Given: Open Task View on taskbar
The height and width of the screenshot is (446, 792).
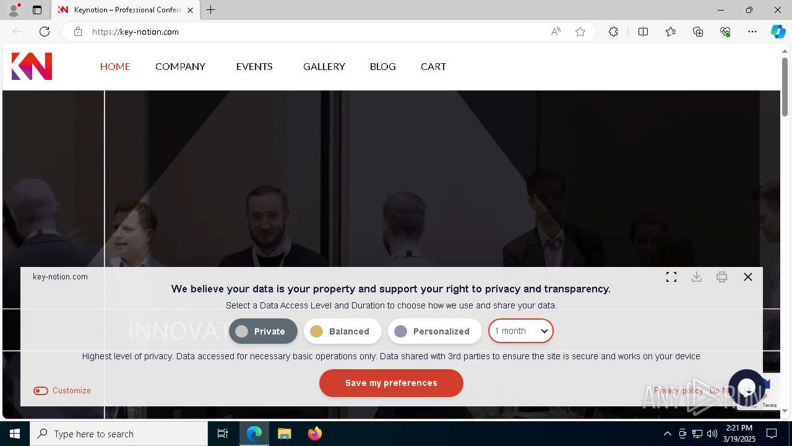Looking at the screenshot, I should (x=223, y=434).
